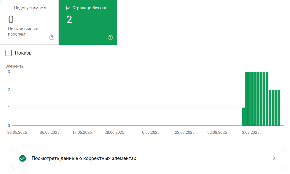Click the first bar reaching value 3
The width and height of the screenshot is (290, 174).
click(x=246, y=99)
